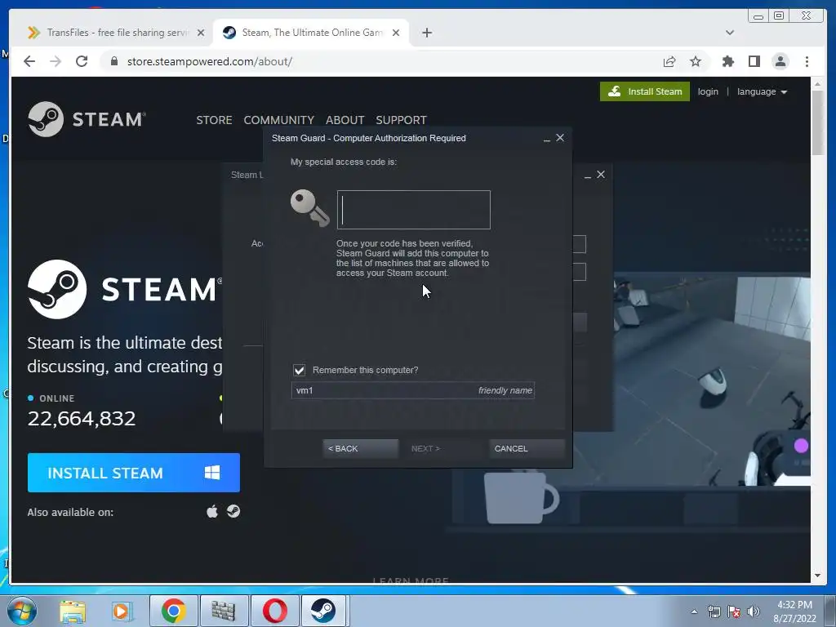Click the lock icon beside the URL
Image resolution: width=836 pixels, height=627 pixels.
(113, 61)
